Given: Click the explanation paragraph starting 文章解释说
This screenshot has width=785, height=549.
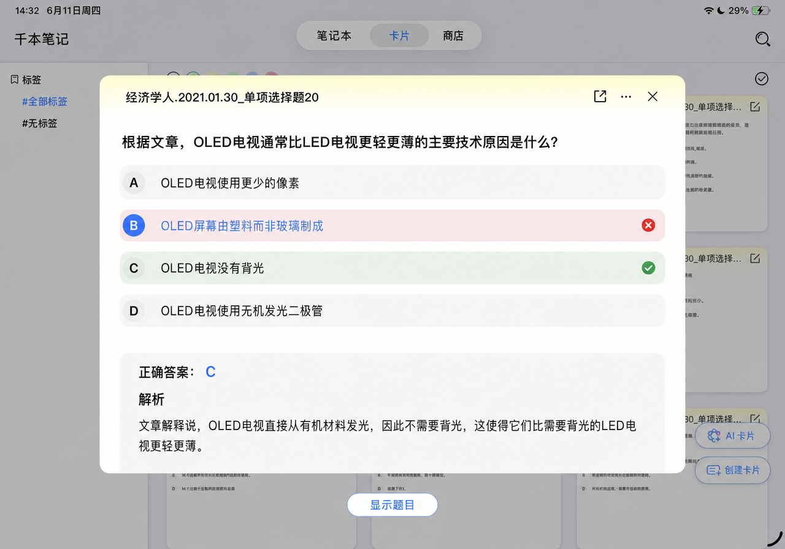Looking at the screenshot, I should (388, 436).
